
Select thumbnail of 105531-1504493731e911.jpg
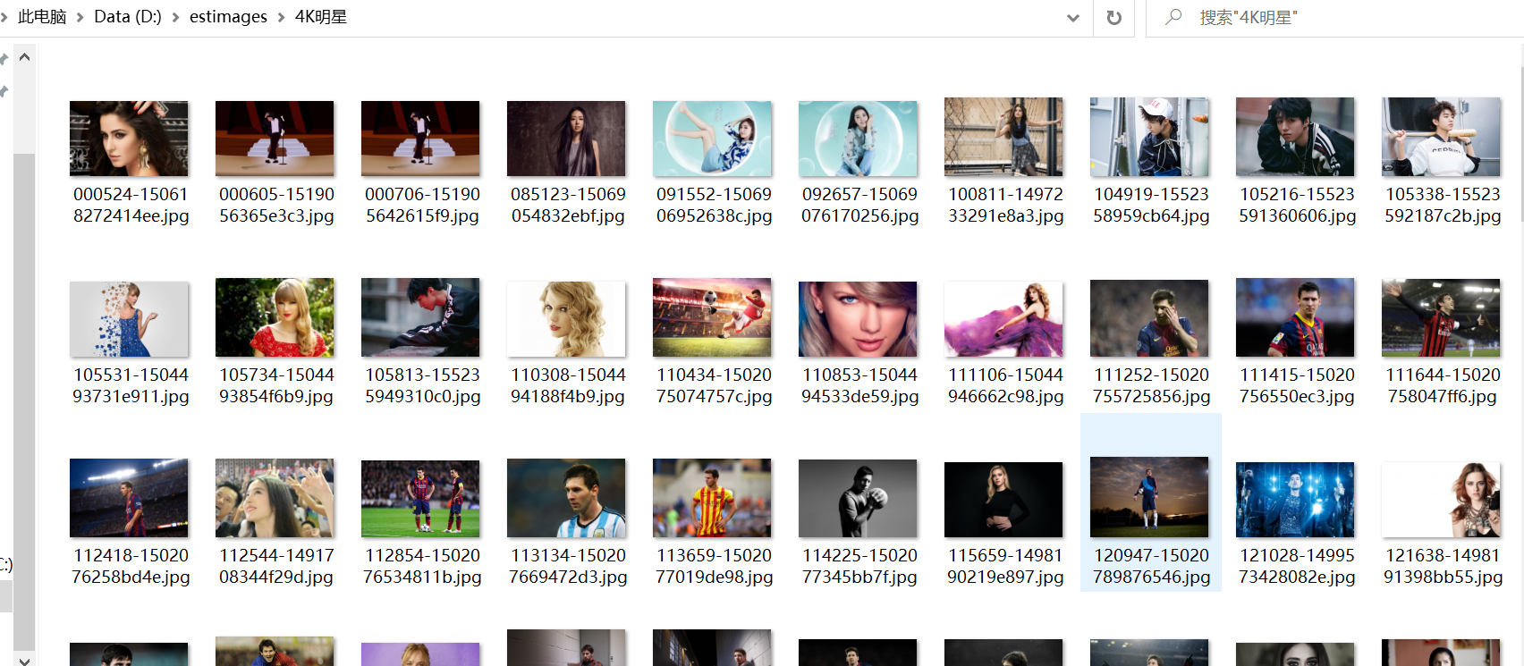129,319
